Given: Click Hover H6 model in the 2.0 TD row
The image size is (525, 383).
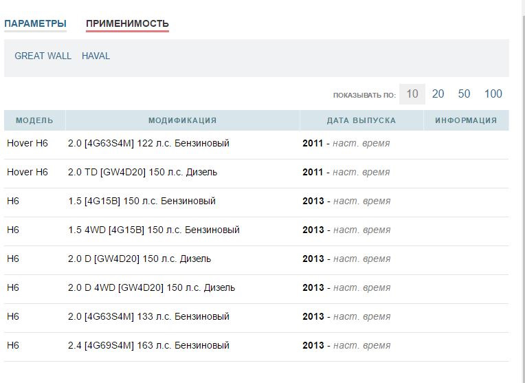Looking at the screenshot, I should pos(27,172).
